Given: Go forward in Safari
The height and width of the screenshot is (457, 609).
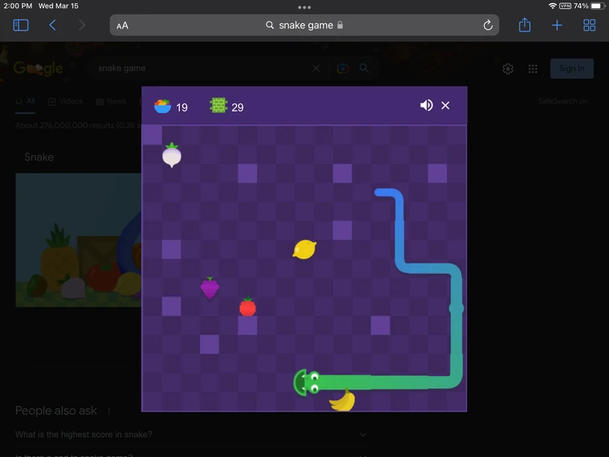Looking at the screenshot, I should (81, 25).
